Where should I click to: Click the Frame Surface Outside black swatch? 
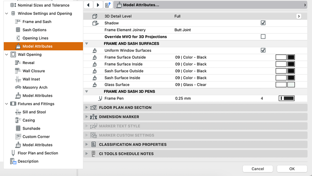click(x=291, y=57)
